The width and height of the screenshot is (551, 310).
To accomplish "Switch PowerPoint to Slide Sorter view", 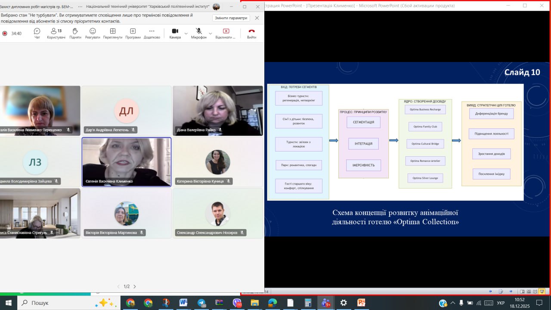I will [x=529, y=291].
